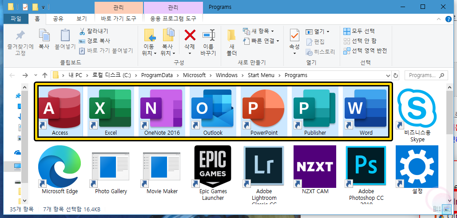The height and width of the screenshot is (218, 457).
Task: Expand the address bar history dropdown
Action: tap(388, 76)
